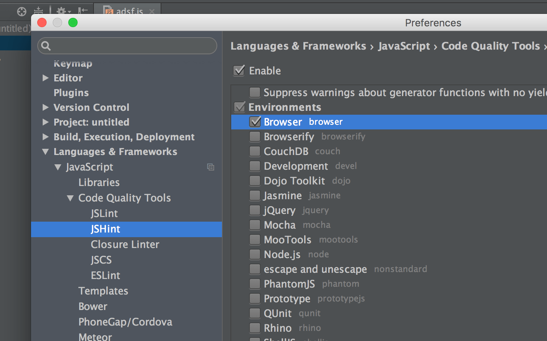Select JSLint under Code Quality Tools
The width and height of the screenshot is (547, 341).
coord(104,214)
